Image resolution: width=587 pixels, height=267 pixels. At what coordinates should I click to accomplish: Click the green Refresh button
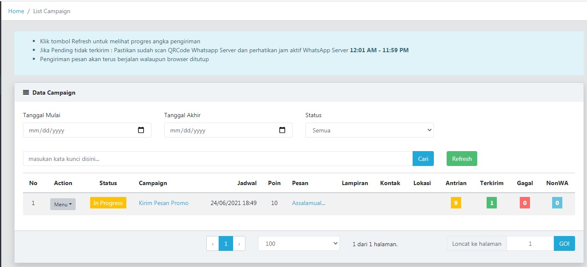(462, 159)
